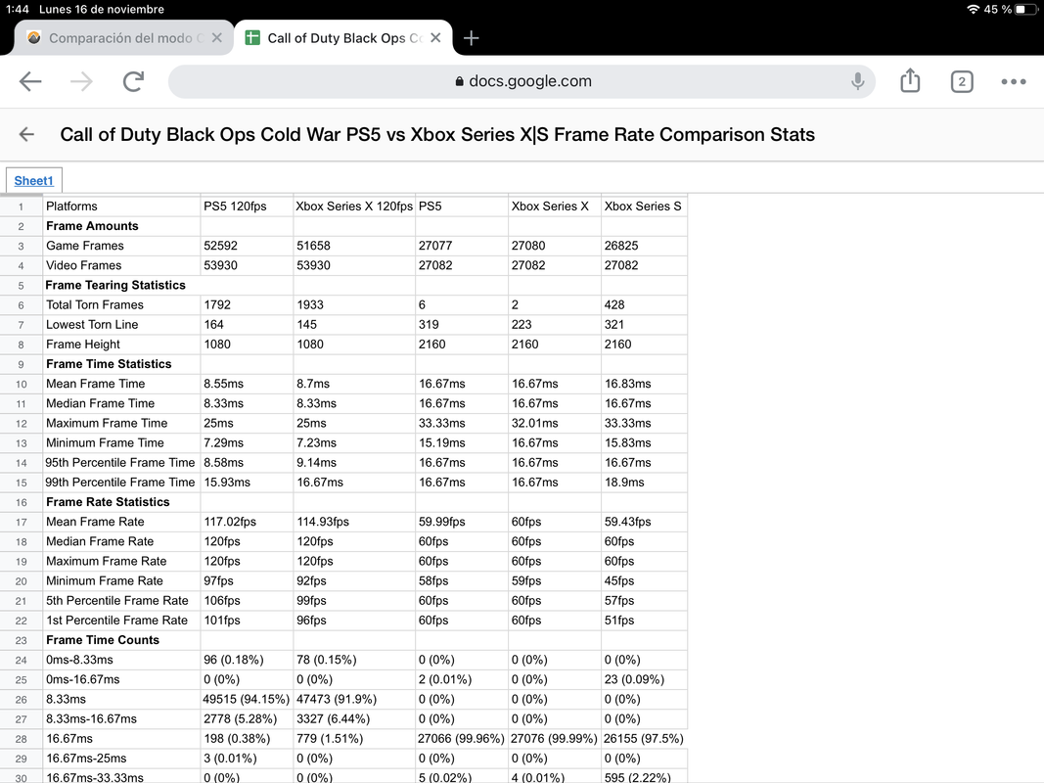Select row header 1

[21, 207]
